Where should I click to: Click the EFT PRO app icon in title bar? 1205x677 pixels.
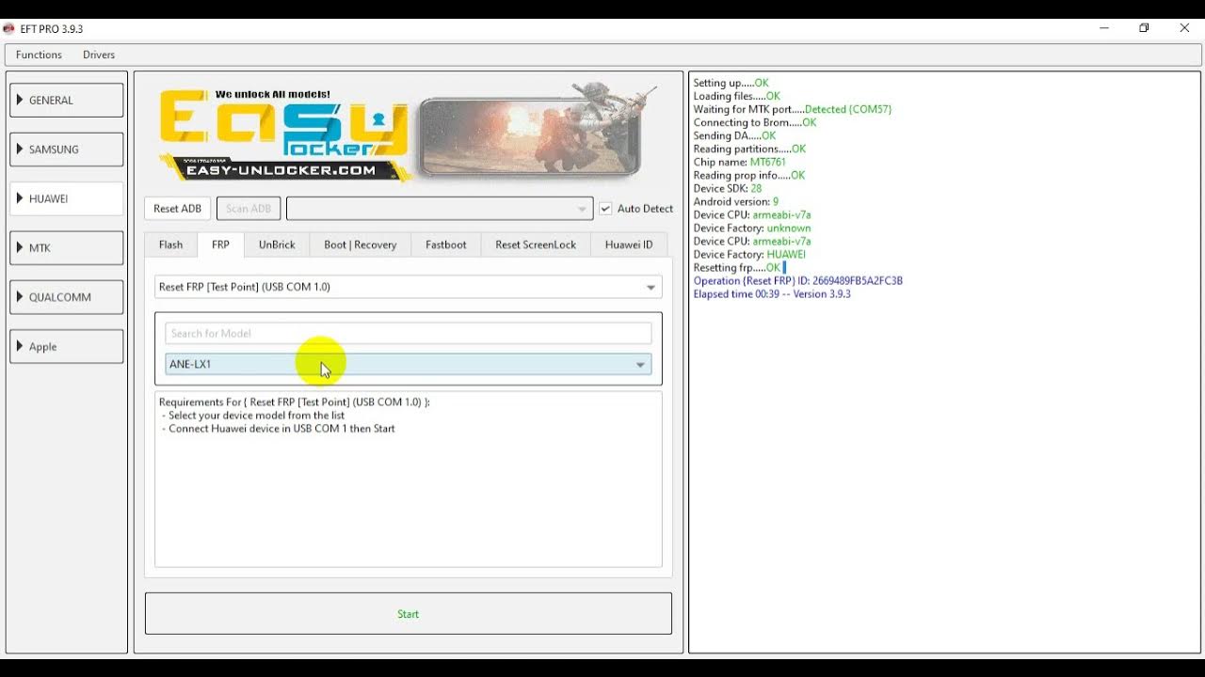coord(9,28)
